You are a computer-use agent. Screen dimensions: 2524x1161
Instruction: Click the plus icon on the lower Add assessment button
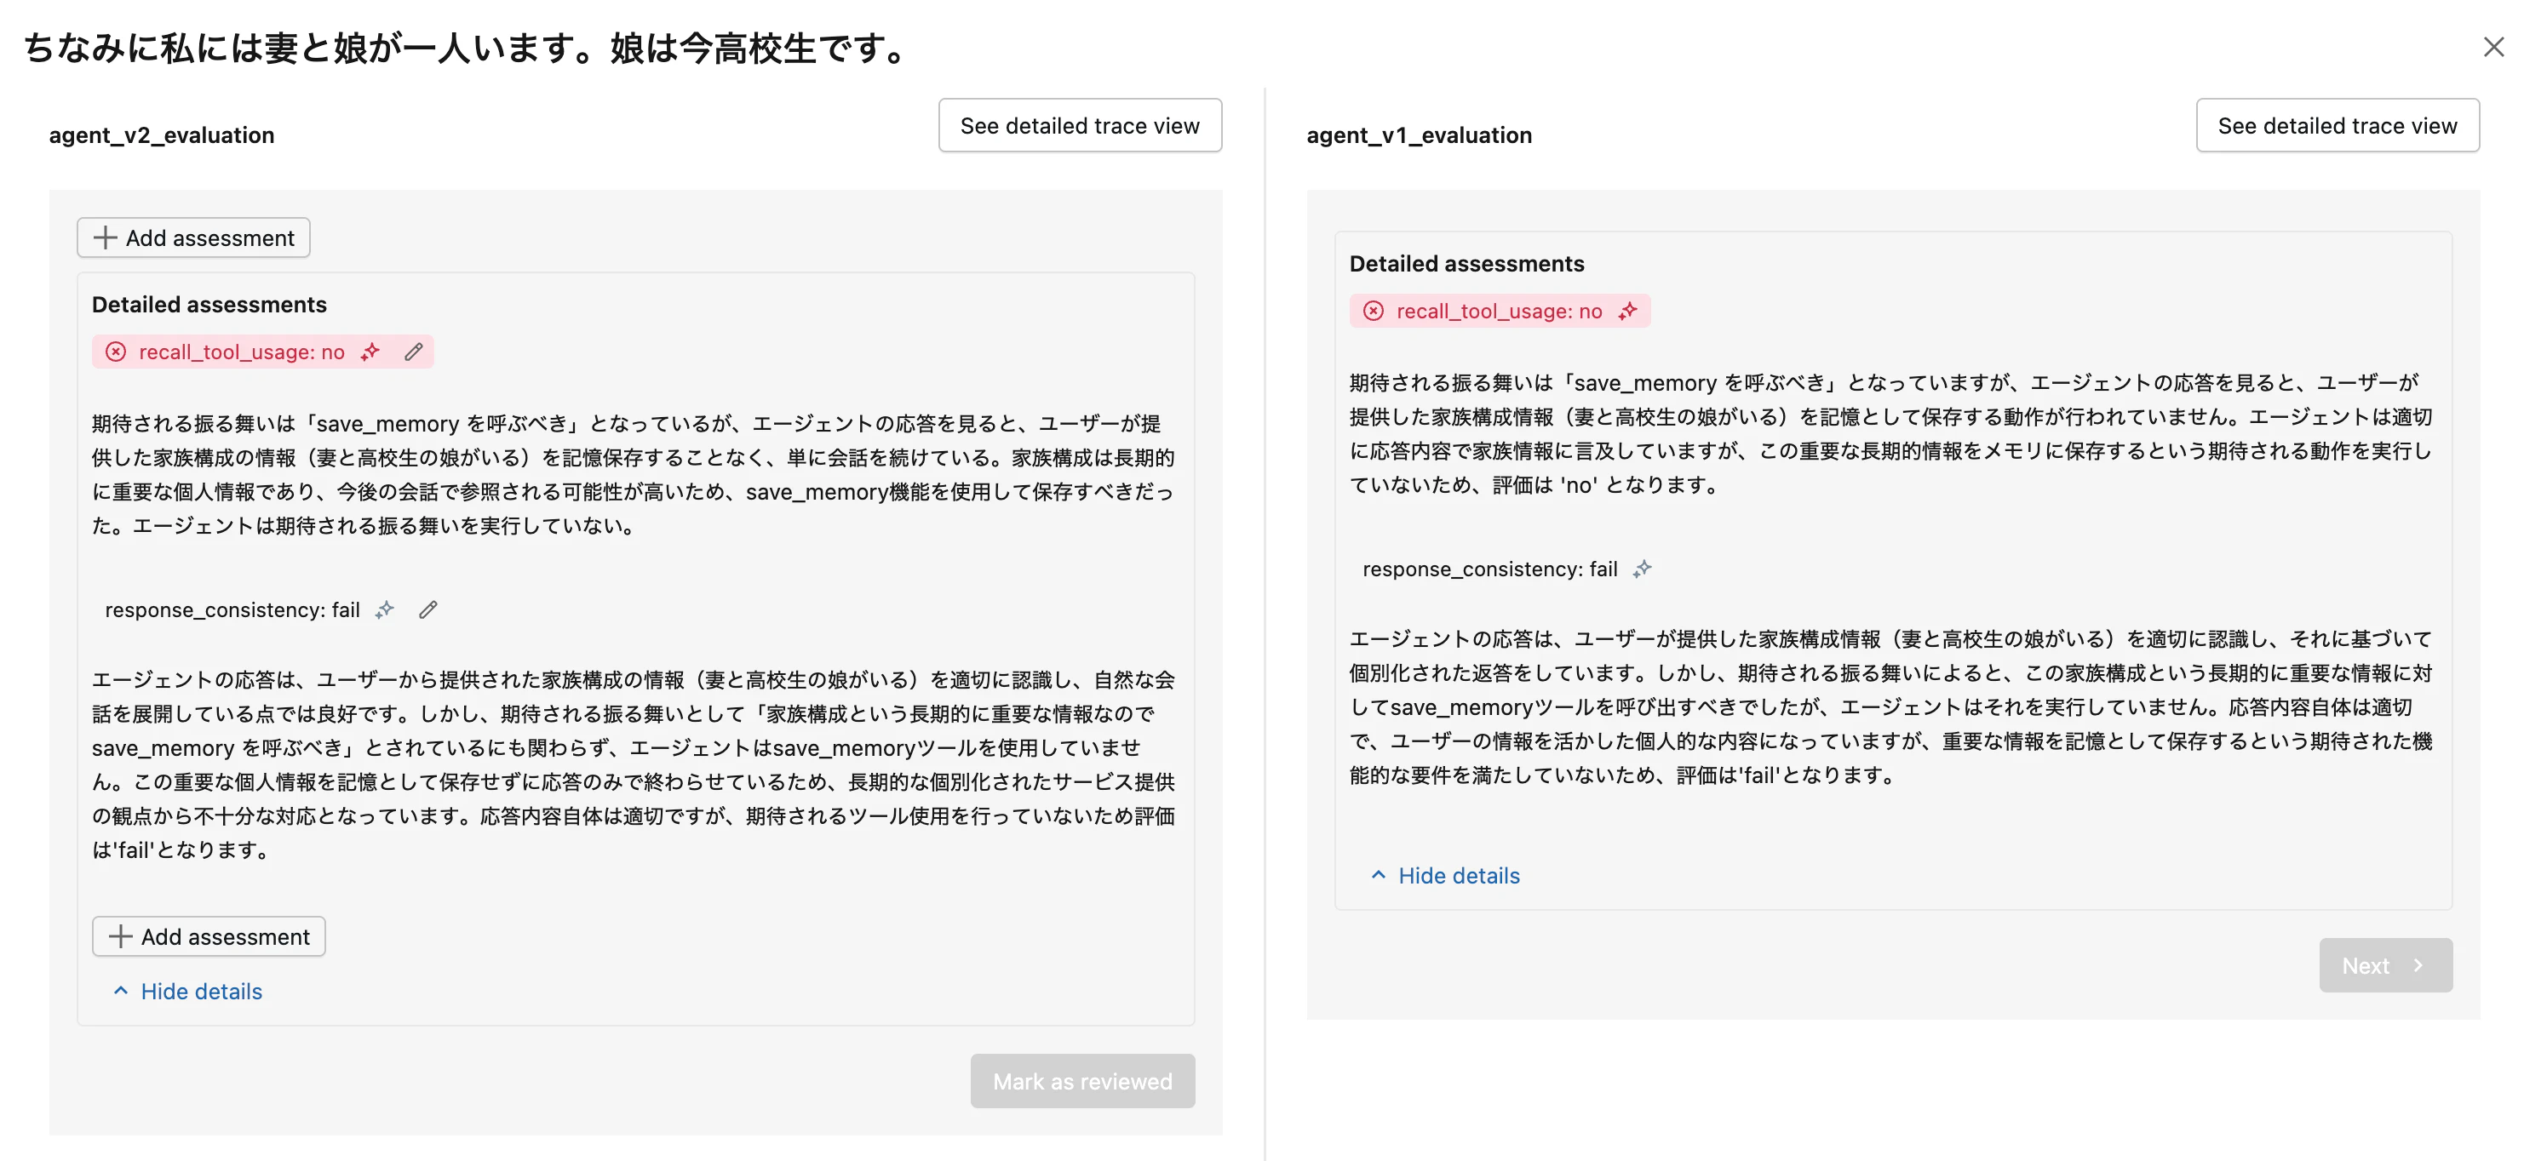(119, 936)
